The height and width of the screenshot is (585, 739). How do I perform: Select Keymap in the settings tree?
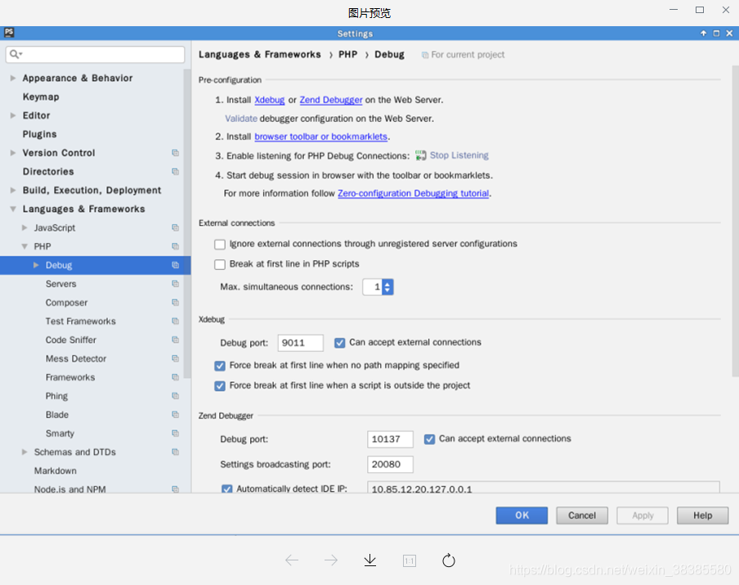click(x=41, y=97)
